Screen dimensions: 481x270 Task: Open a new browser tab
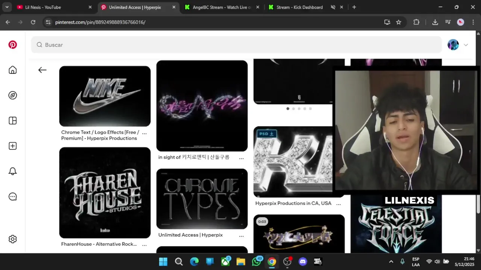[x=354, y=7]
